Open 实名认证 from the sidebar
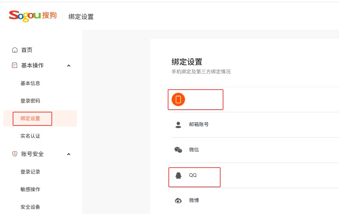The image size is (339, 214). (30, 136)
